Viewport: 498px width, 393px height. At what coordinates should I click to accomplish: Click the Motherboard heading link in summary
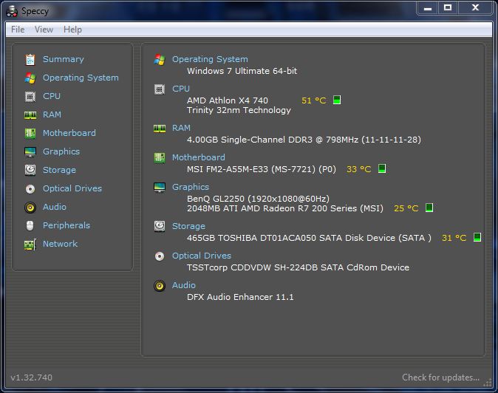point(199,157)
